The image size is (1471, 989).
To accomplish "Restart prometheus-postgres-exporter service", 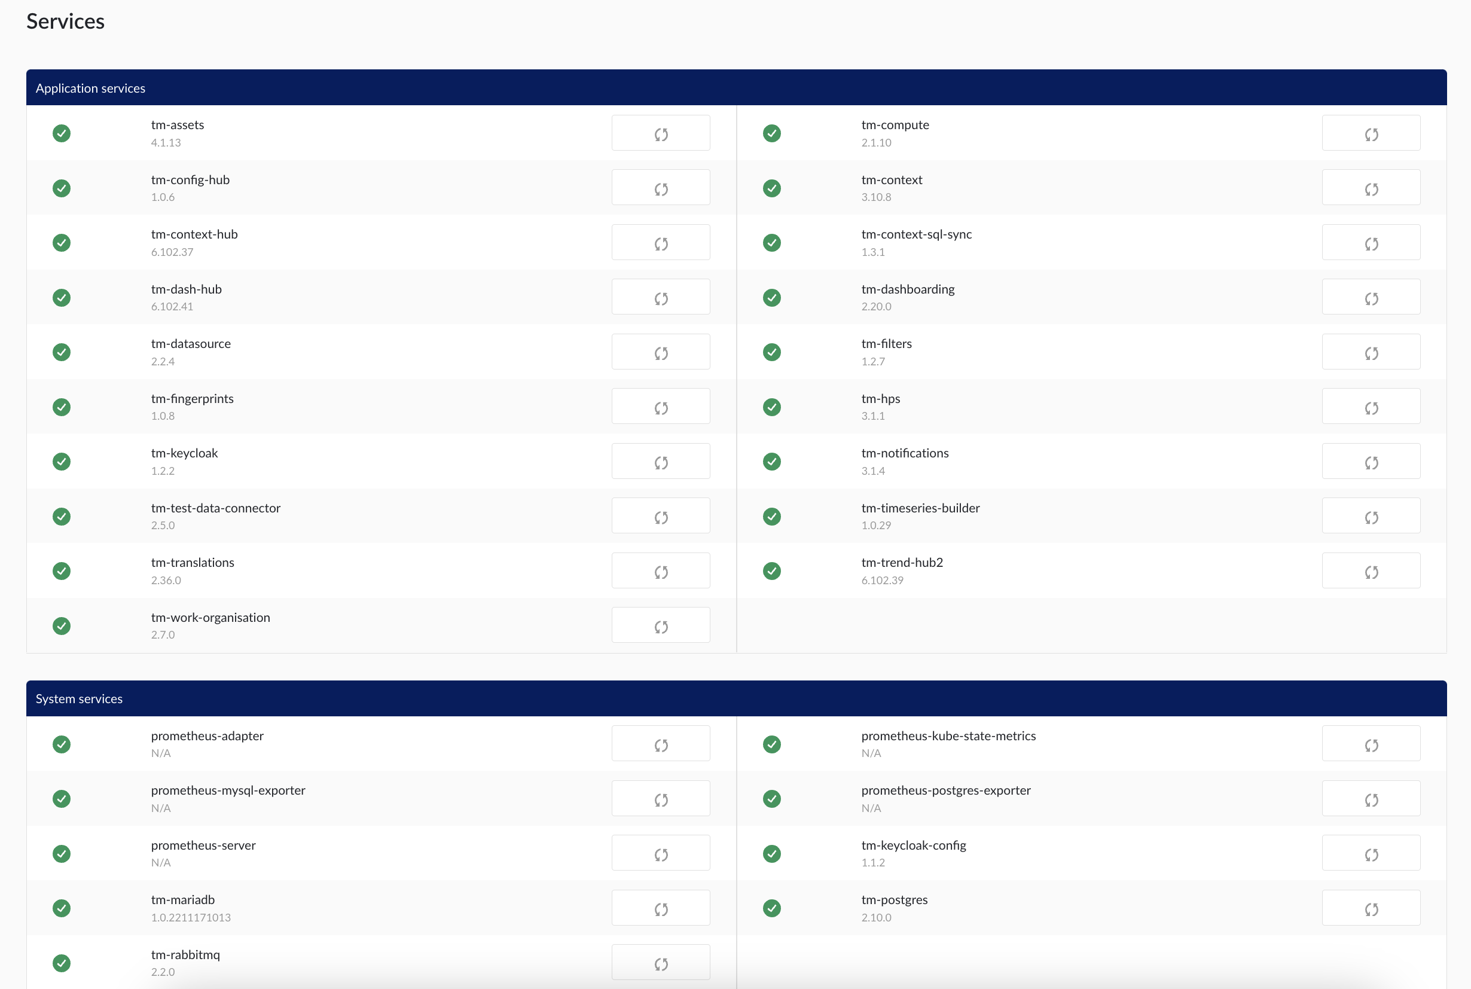I will tap(1371, 798).
